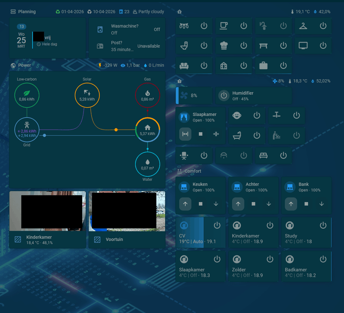Adjust the fan speed slider at 8%
Screen dimensions: 344x313
[194, 96]
